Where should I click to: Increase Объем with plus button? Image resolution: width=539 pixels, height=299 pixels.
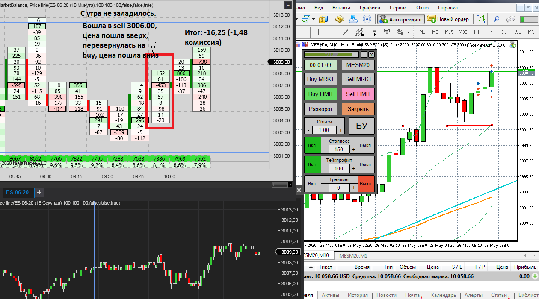pos(341,130)
